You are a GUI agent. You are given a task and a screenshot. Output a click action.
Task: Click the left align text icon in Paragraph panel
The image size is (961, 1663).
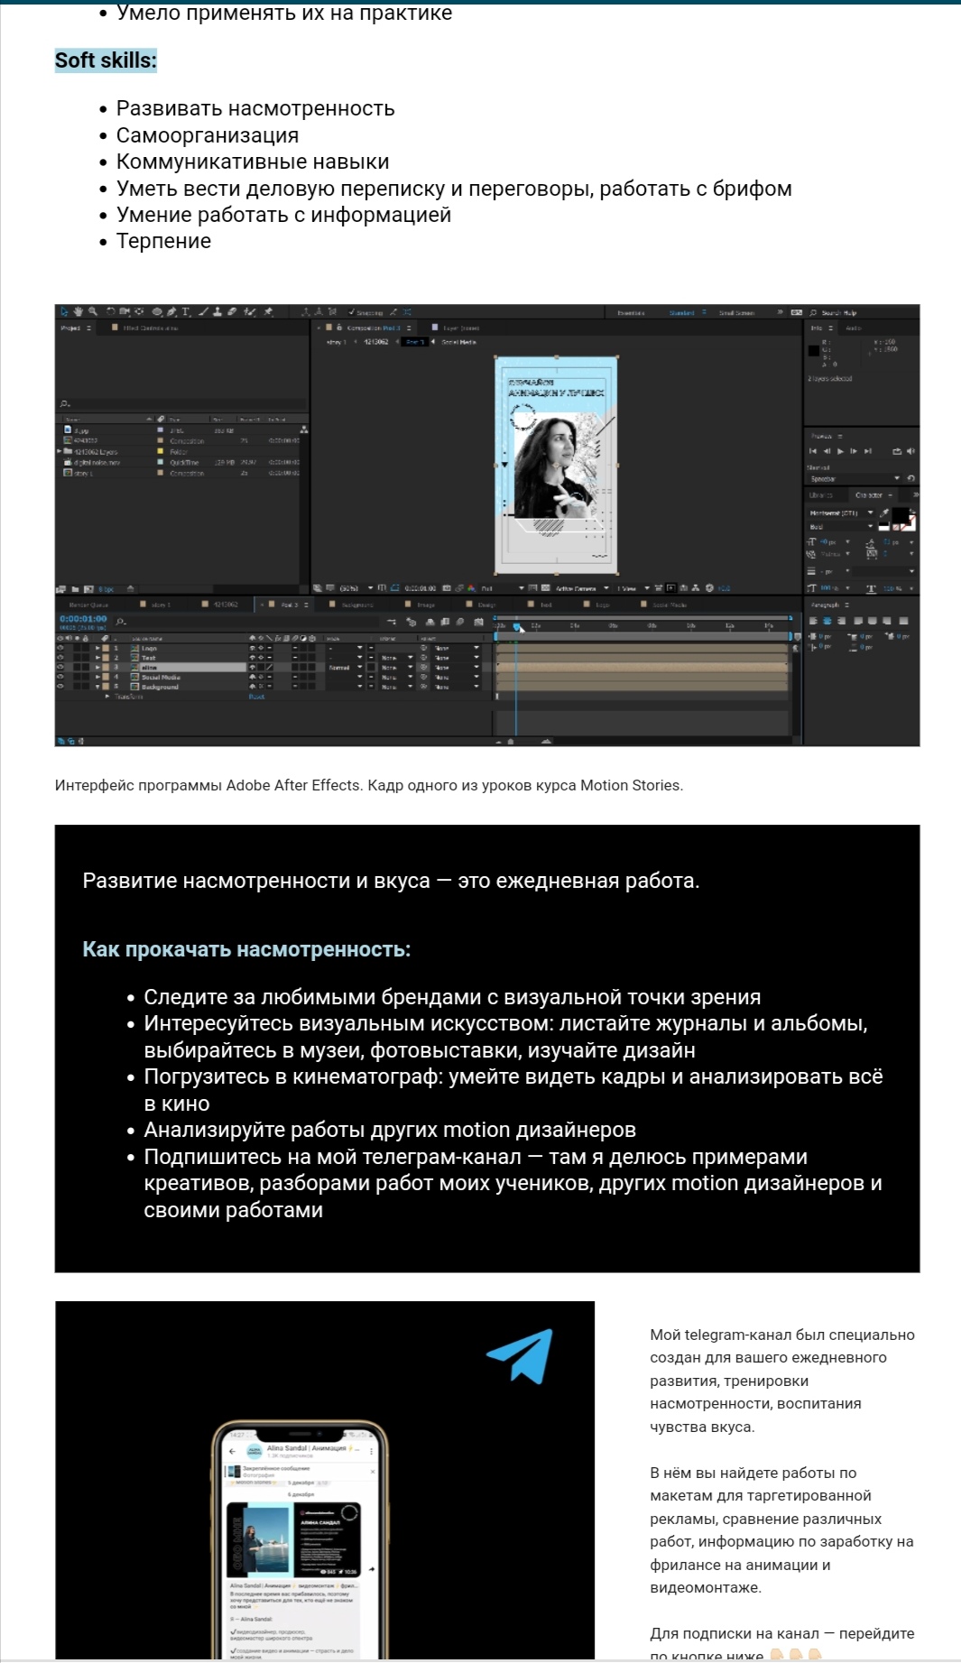813,621
